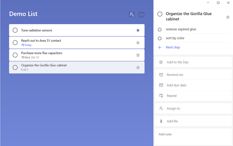This screenshot has width=233, height=146.
Task: Complete the remove expired glue step
Action: (159, 29)
